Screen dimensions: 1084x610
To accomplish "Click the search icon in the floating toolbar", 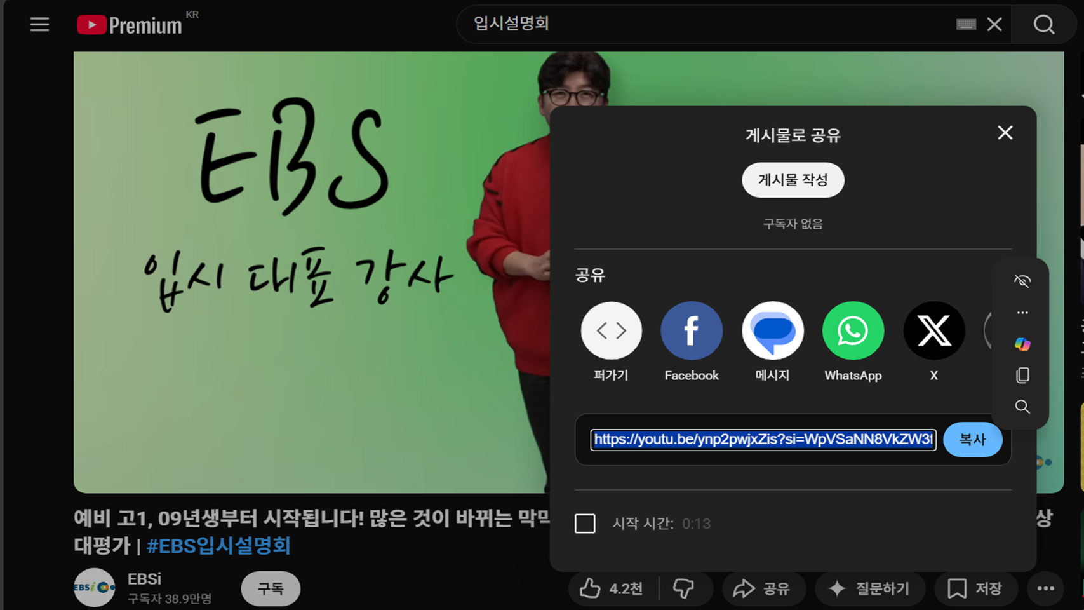I will pos(1022,407).
